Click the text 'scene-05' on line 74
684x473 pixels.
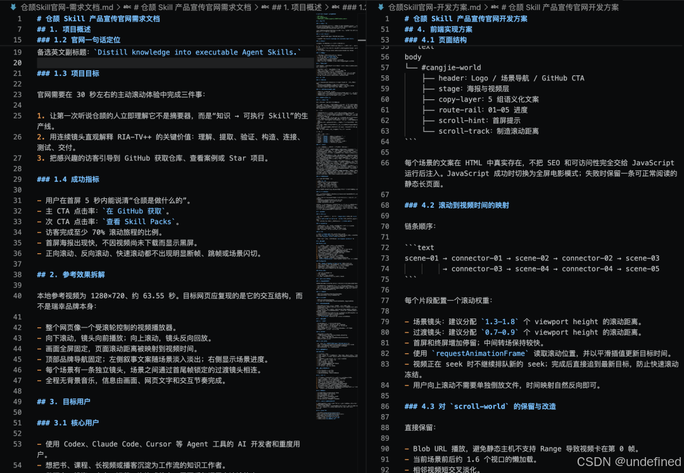[643, 268]
